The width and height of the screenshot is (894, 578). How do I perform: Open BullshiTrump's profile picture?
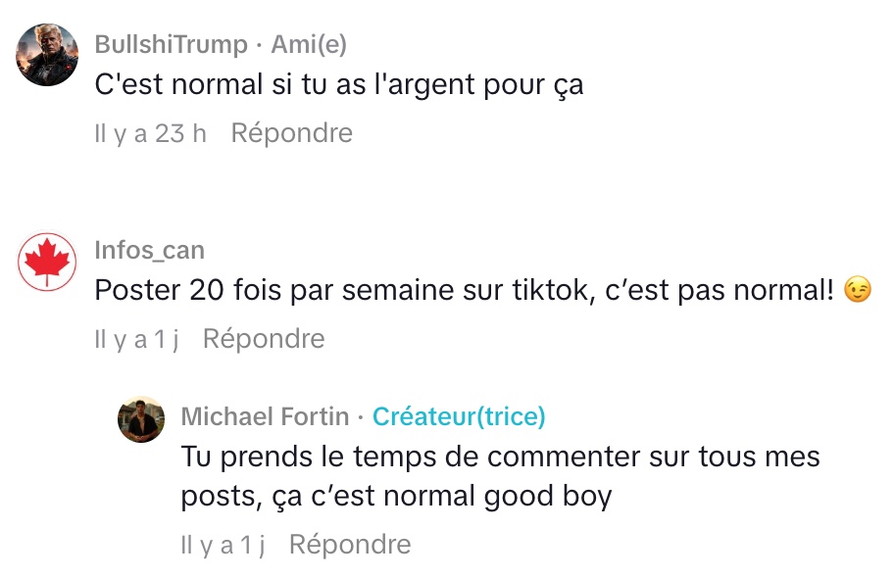[47, 55]
